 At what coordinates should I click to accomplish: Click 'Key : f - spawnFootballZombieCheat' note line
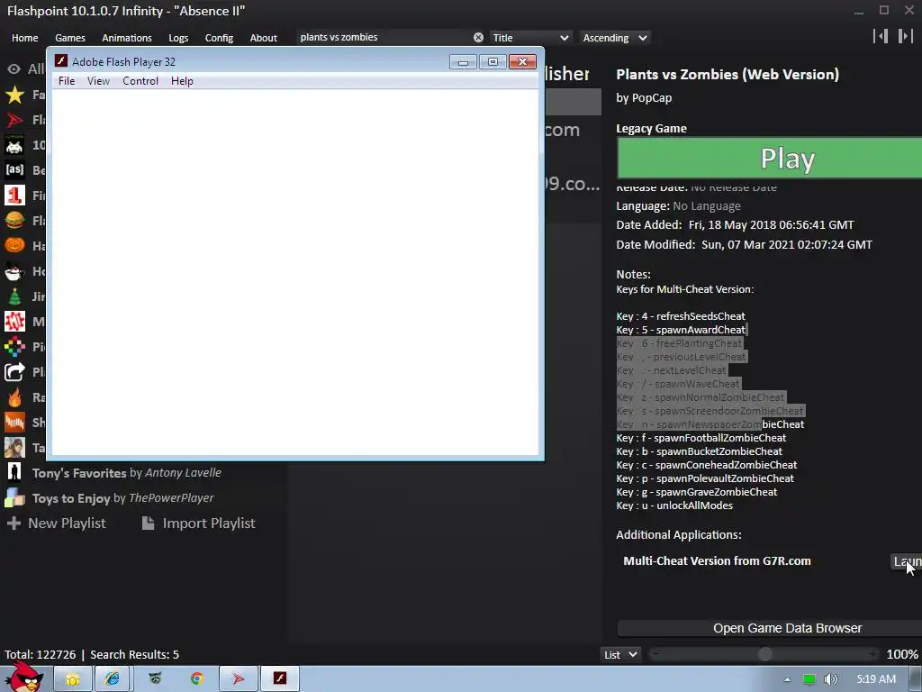click(701, 438)
